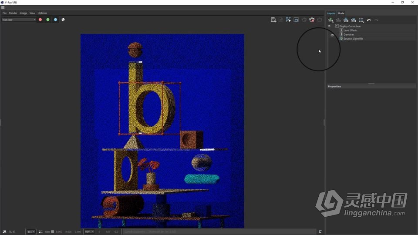Click the greyed teapot icon left of render
This screenshot has height=235, width=418.
pos(304,20)
